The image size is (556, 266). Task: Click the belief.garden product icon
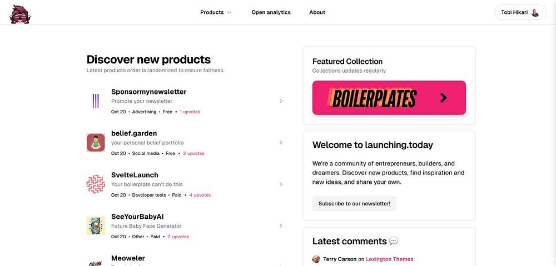click(96, 142)
